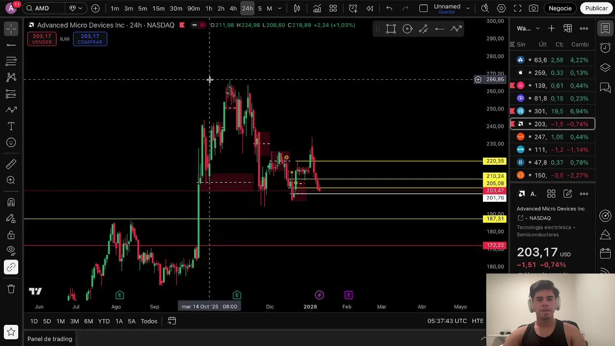Open the emoji icons tool
The width and height of the screenshot is (615, 346).
coord(11,143)
